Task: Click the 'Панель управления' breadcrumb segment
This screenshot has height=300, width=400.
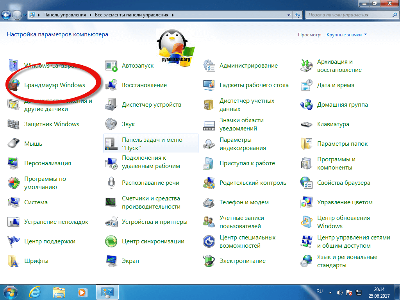Action: click(64, 15)
